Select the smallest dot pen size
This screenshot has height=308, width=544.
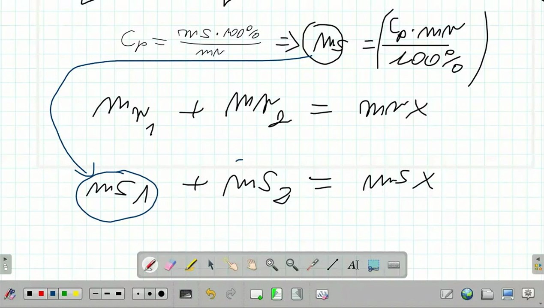[x=138, y=294]
